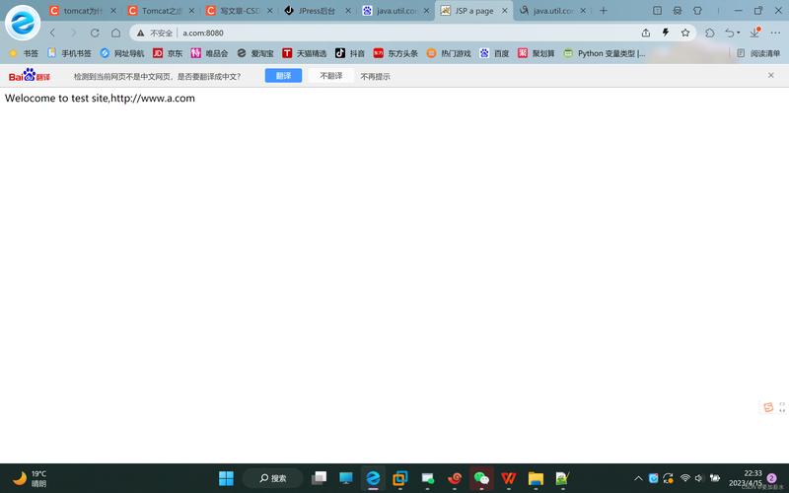Click the 不翻译 button
789x493 pixels.
click(330, 76)
